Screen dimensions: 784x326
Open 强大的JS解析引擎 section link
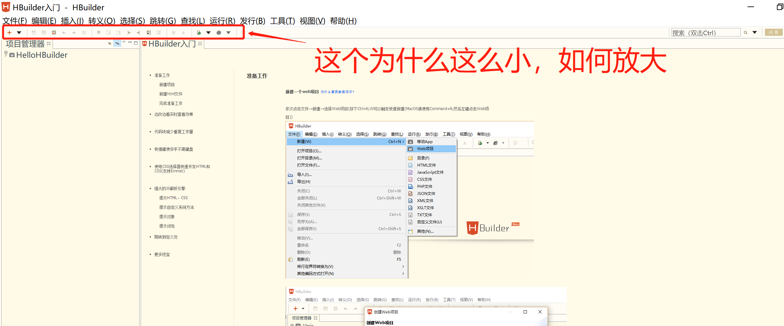click(x=170, y=188)
